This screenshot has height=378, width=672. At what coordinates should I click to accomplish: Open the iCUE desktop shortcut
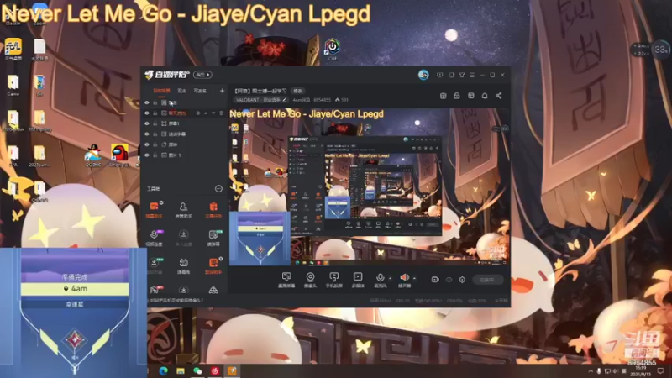pos(332,50)
